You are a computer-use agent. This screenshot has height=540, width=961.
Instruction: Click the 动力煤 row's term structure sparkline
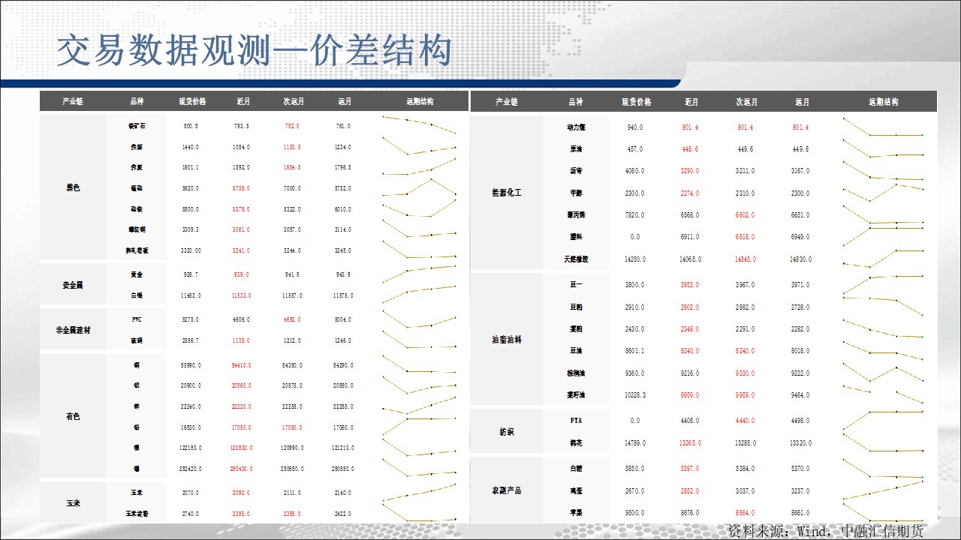[883, 129]
